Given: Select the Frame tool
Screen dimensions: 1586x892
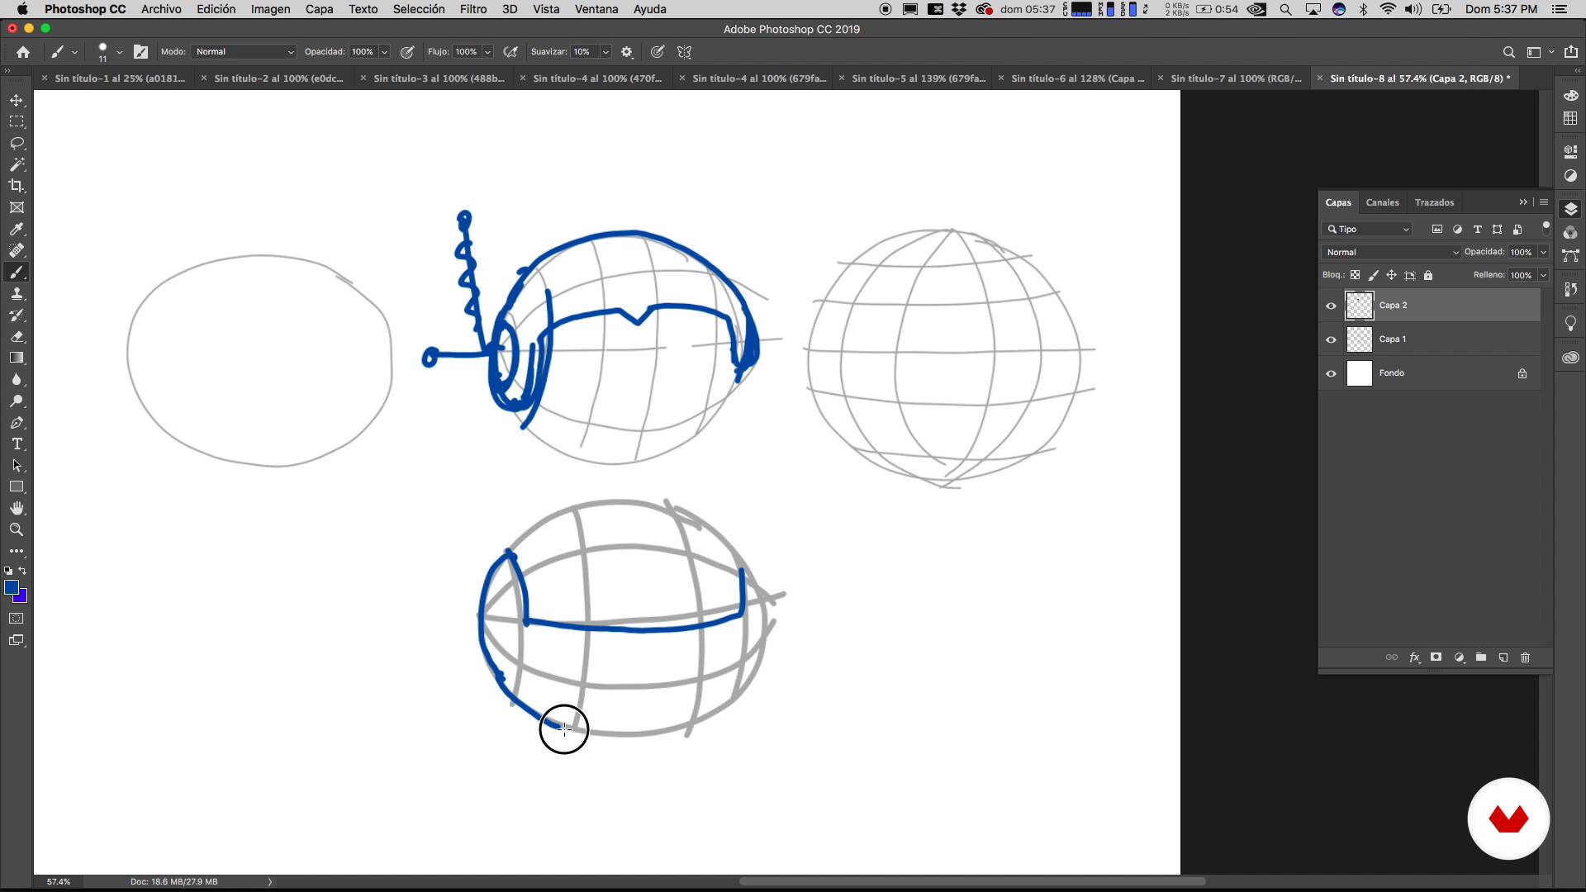Looking at the screenshot, I should click(17, 207).
